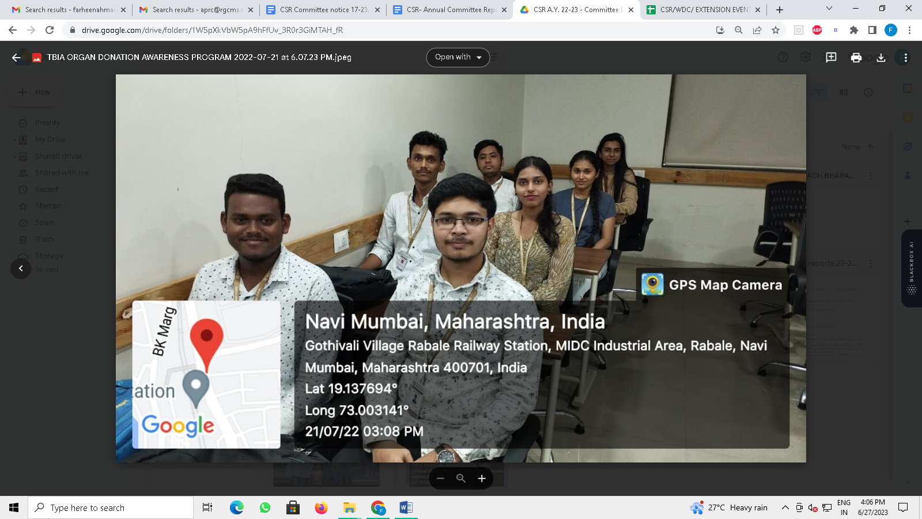Open Firefox from the taskbar

321,507
